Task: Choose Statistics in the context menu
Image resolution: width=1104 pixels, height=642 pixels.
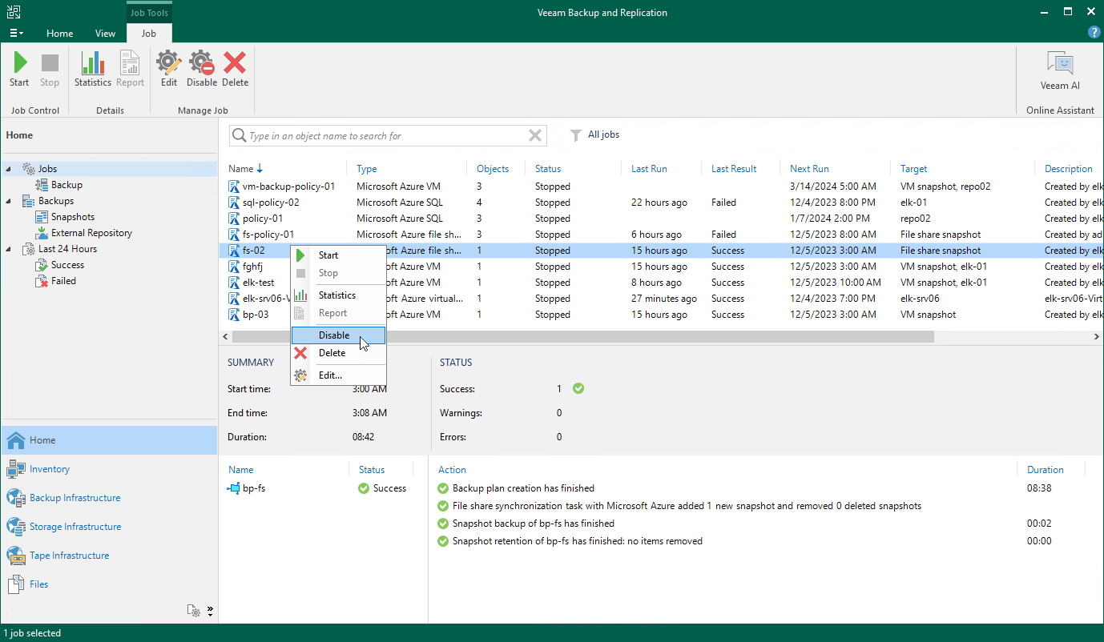Action: 338,295
